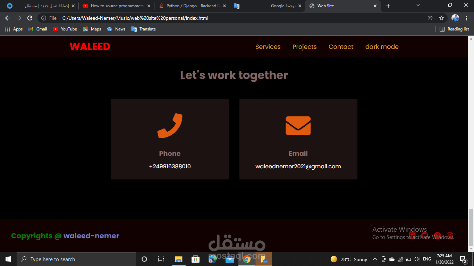Image resolution: width=474 pixels, height=266 pixels.
Task: Open Microsoft Edge from the taskbar
Action: click(x=212, y=259)
